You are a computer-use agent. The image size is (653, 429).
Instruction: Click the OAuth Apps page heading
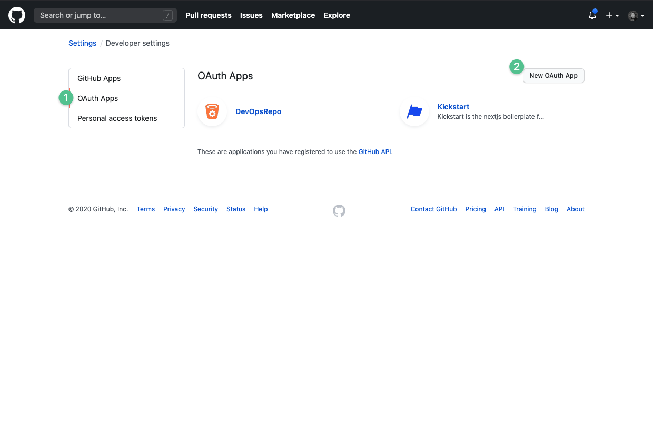click(x=225, y=76)
